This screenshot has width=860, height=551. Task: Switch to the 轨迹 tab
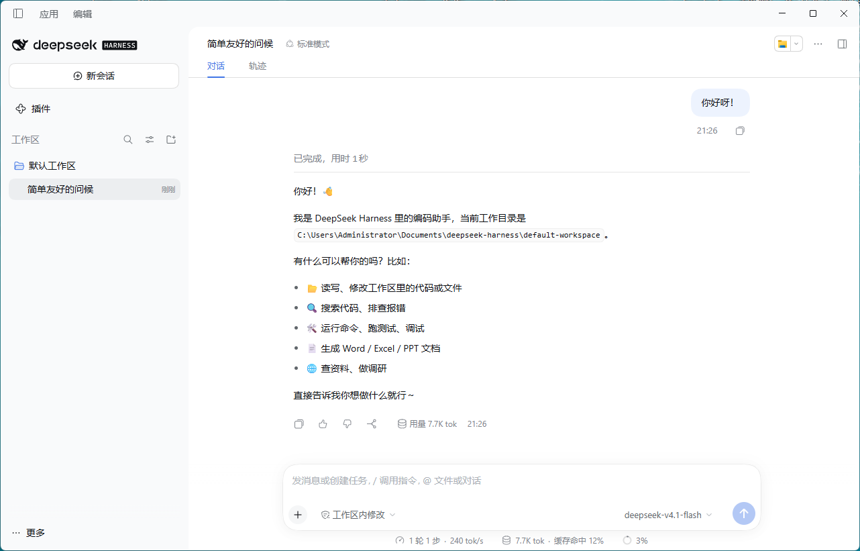258,66
